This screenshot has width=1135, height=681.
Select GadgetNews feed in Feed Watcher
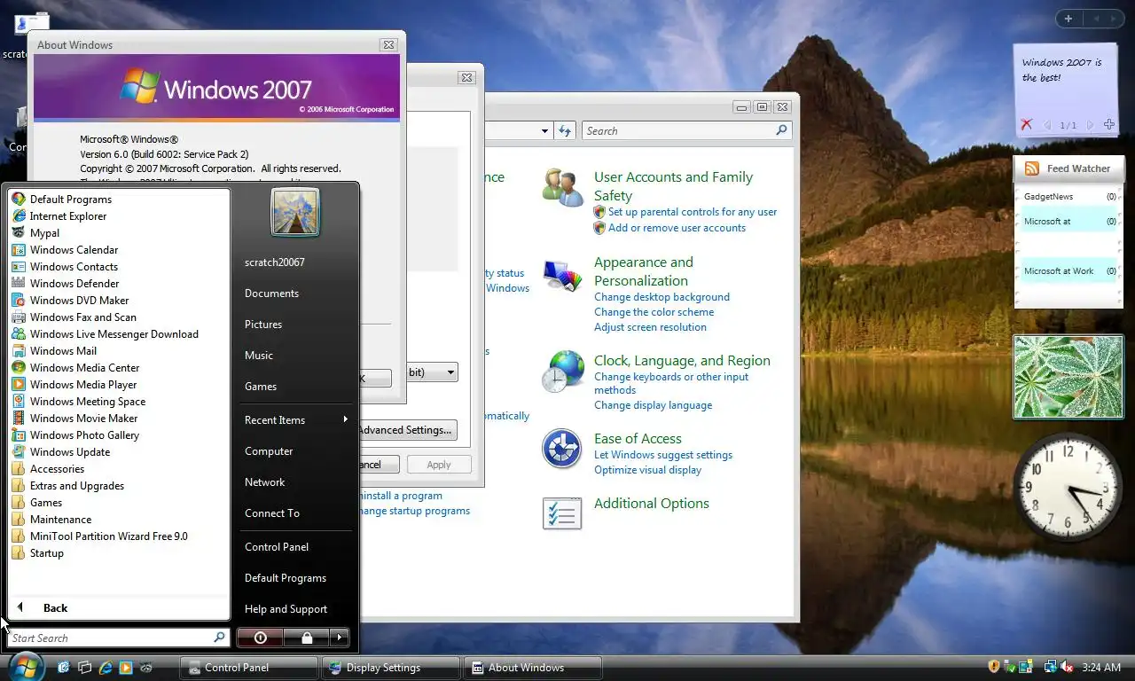tap(1069, 197)
